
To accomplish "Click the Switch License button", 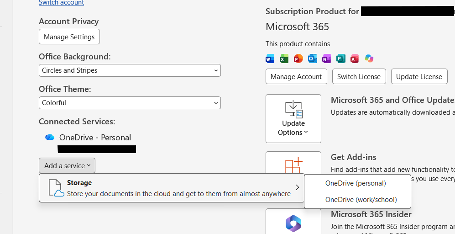I will coord(359,76).
